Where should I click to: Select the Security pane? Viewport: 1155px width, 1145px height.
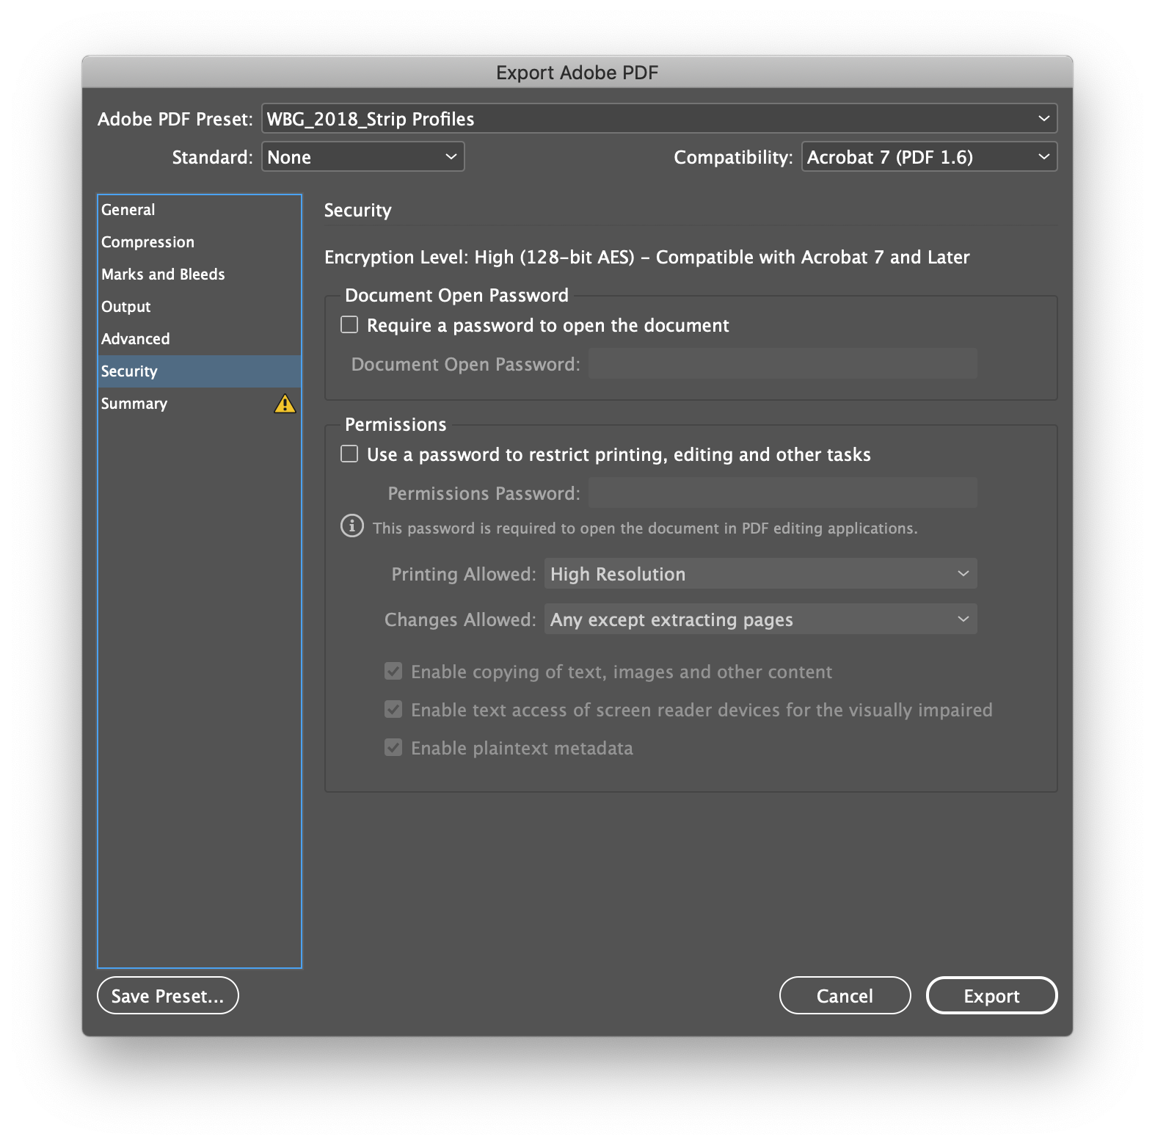200,371
